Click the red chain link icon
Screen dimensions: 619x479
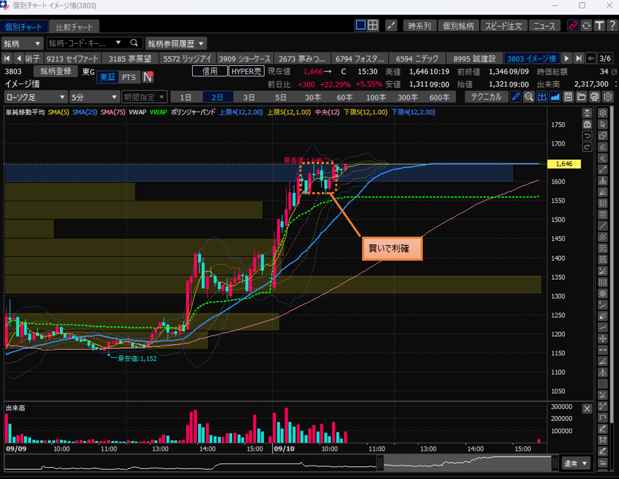572,25
